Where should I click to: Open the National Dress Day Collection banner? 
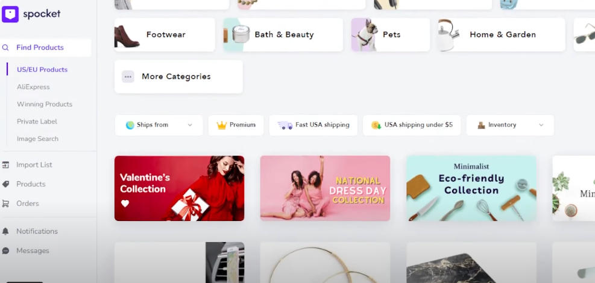click(325, 188)
